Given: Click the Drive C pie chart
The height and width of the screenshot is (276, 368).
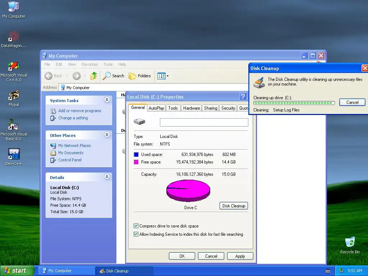Looking at the screenshot, I should tap(188, 190).
